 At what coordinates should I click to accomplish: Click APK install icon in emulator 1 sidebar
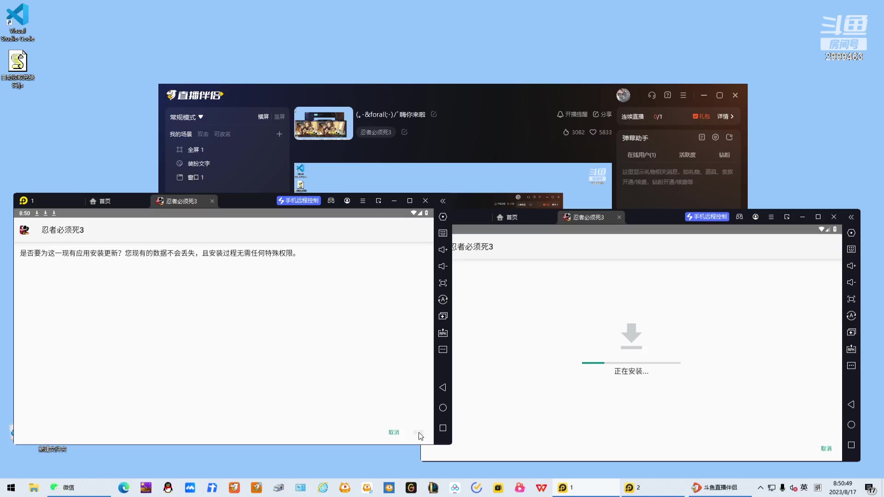pos(443,333)
